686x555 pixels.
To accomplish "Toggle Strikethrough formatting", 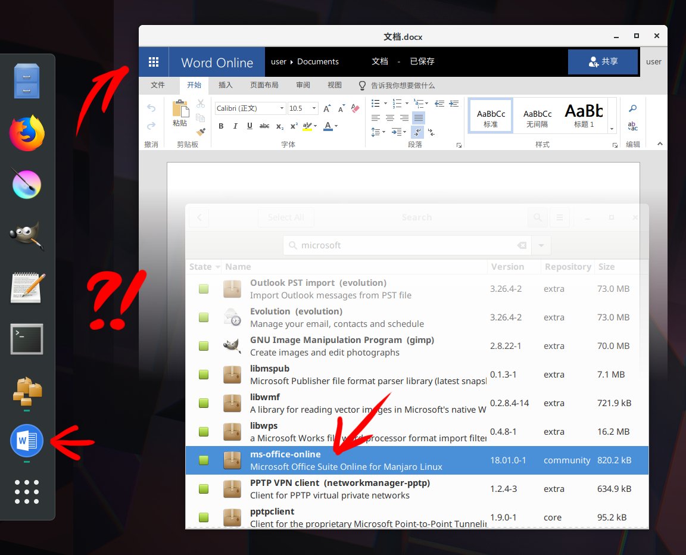I will [x=264, y=126].
